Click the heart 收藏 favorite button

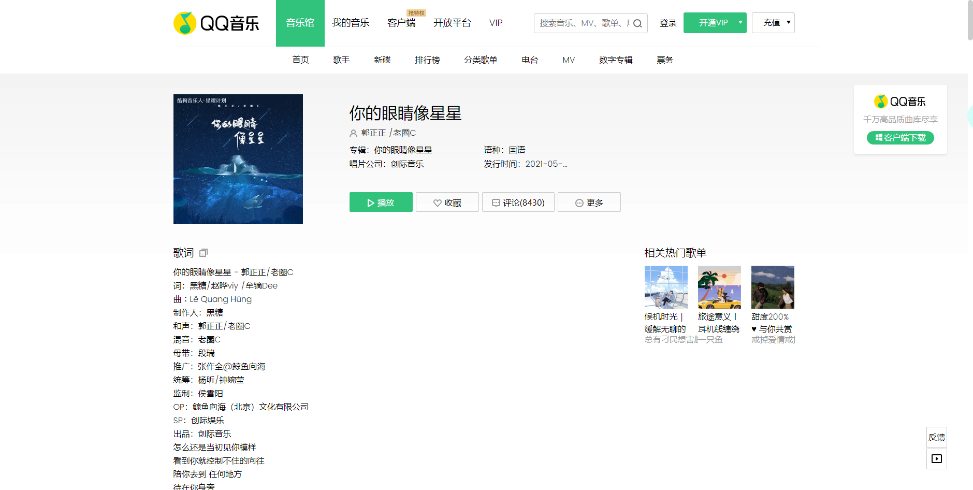tap(447, 203)
